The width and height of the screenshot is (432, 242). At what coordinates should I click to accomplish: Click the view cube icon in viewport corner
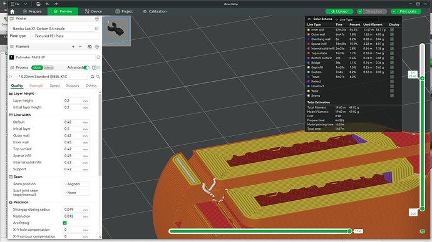point(422,231)
